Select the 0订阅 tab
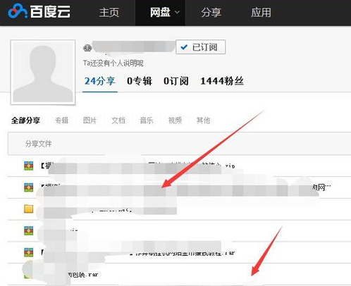351x286 pixels. click(176, 81)
